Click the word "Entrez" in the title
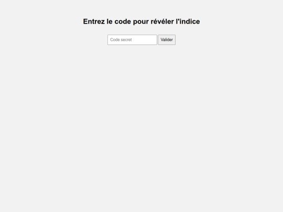Image resolution: width=283 pixels, height=212 pixels. (x=94, y=21)
